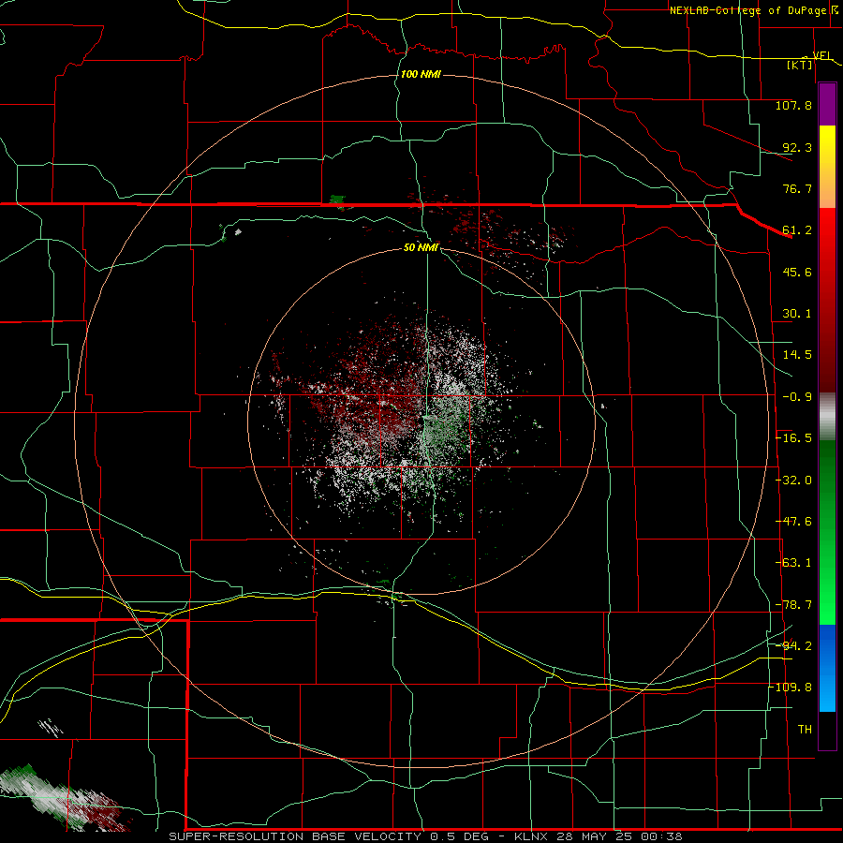
Task: Select the -109.8 scale value
Action: [791, 688]
